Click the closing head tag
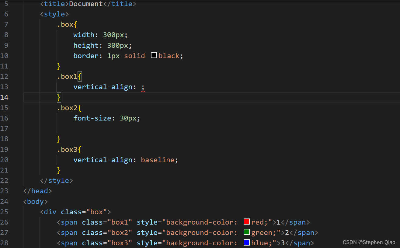400x248 pixels. tap(38, 191)
